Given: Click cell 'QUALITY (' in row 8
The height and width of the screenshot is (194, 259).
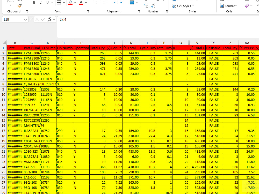Looking at the screenshot, I should (x=31, y=84).
